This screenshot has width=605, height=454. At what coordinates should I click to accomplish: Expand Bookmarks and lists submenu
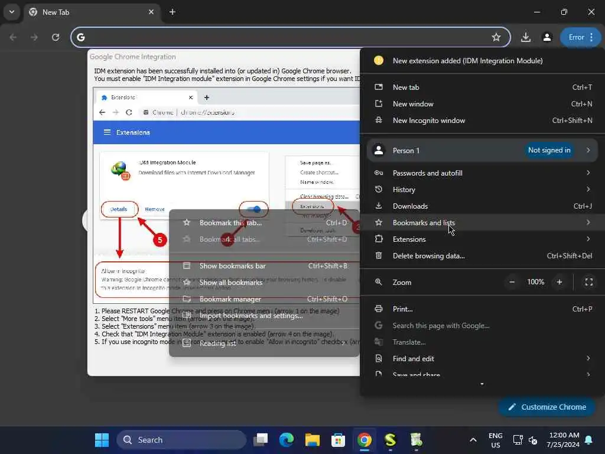coord(482,223)
